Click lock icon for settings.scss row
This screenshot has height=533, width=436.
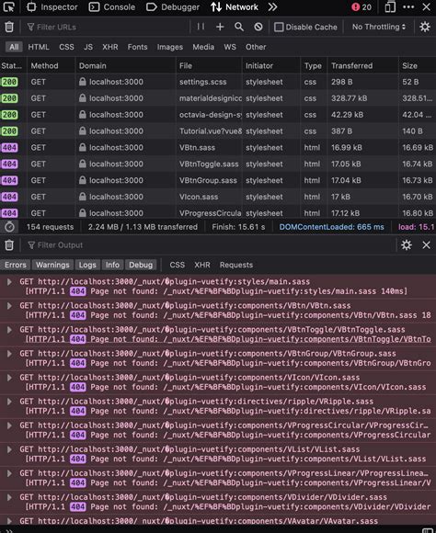[x=83, y=82]
